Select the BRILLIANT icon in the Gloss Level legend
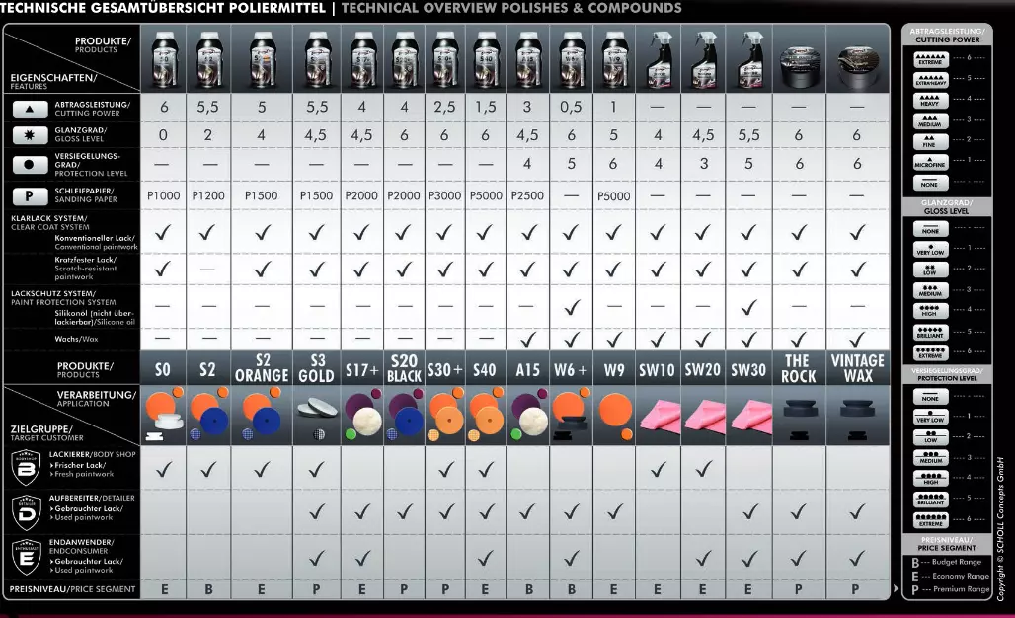1015x618 pixels. pos(931,333)
